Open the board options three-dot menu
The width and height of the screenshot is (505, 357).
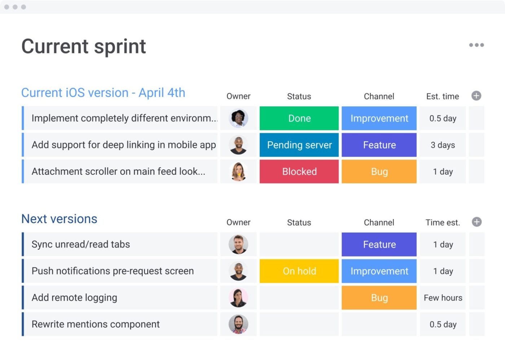pos(476,45)
